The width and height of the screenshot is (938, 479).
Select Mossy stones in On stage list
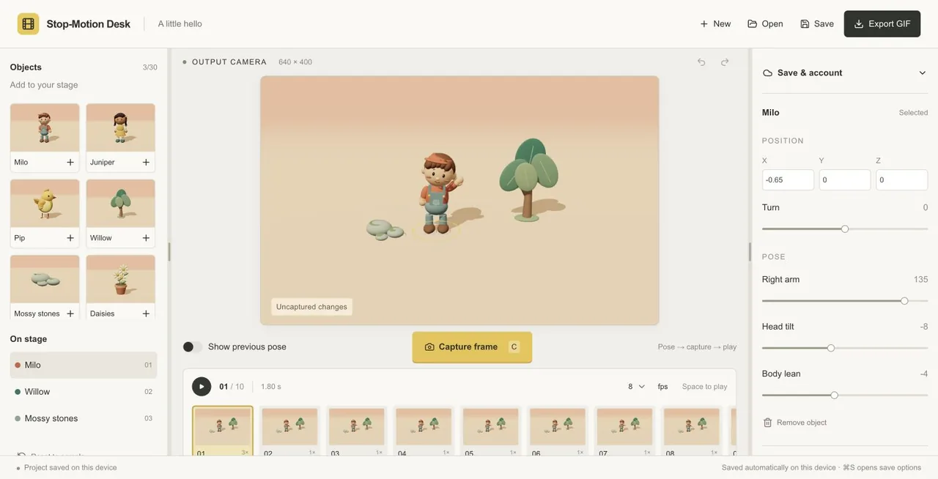point(84,419)
